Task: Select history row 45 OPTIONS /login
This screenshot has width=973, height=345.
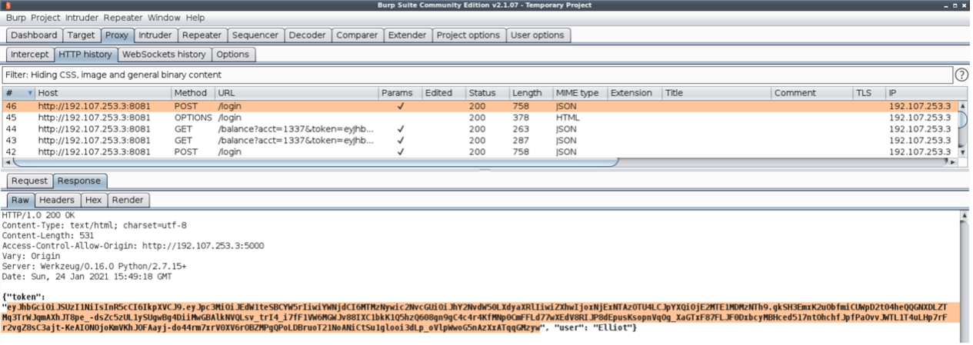Action: 479,118
